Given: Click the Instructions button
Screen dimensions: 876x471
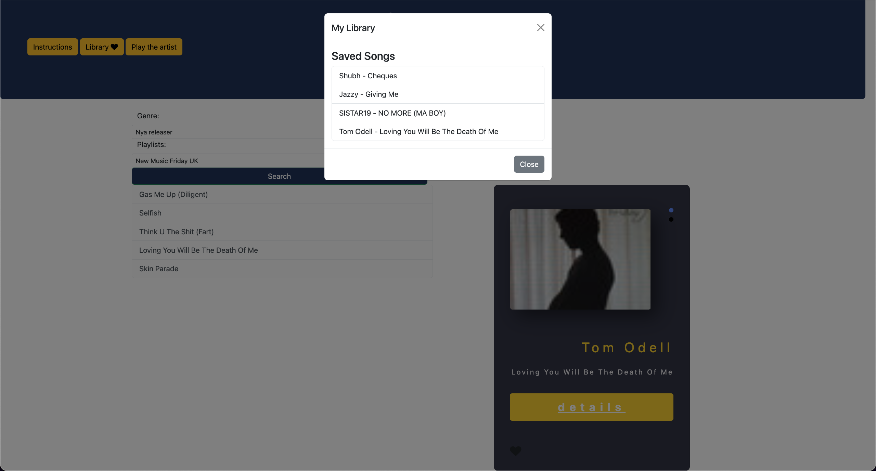Looking at the screenshot, I should (x=52, y=47).
